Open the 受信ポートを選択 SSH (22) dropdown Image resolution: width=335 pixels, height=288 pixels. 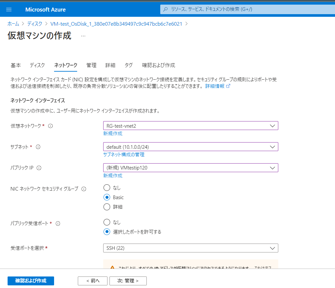point(191,248)
